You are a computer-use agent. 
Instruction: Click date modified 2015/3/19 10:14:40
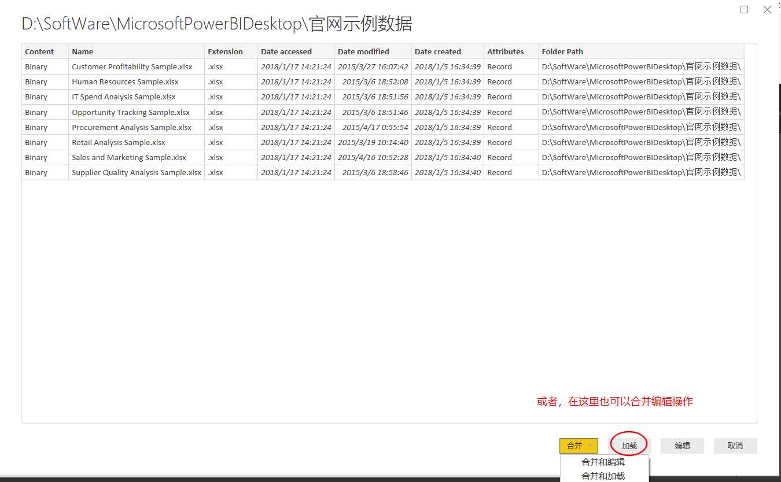[x=373, y=142]
